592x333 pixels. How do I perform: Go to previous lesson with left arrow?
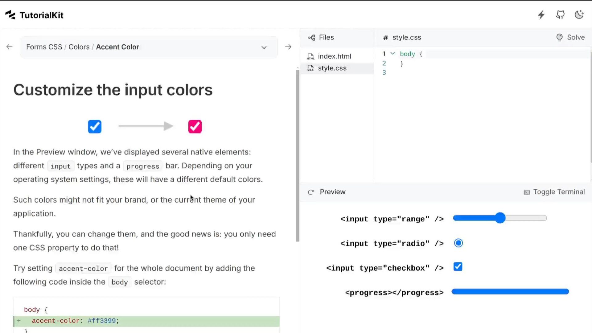(x=10, y=47)
